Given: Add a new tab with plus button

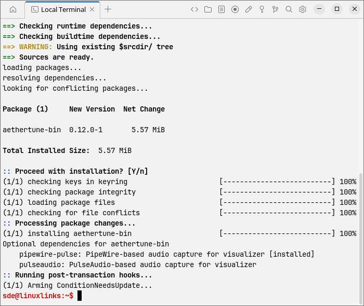Looking at the screenshot, I should [108, 9].
